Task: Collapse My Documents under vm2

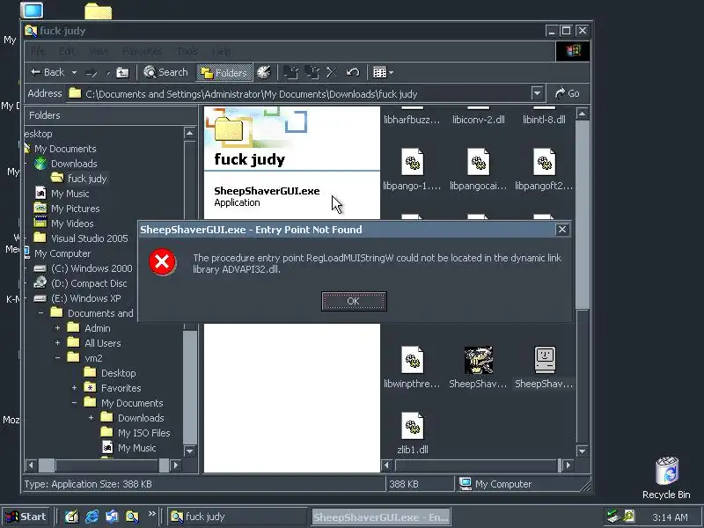Action: pyautogui.click(x=74, y=403)
